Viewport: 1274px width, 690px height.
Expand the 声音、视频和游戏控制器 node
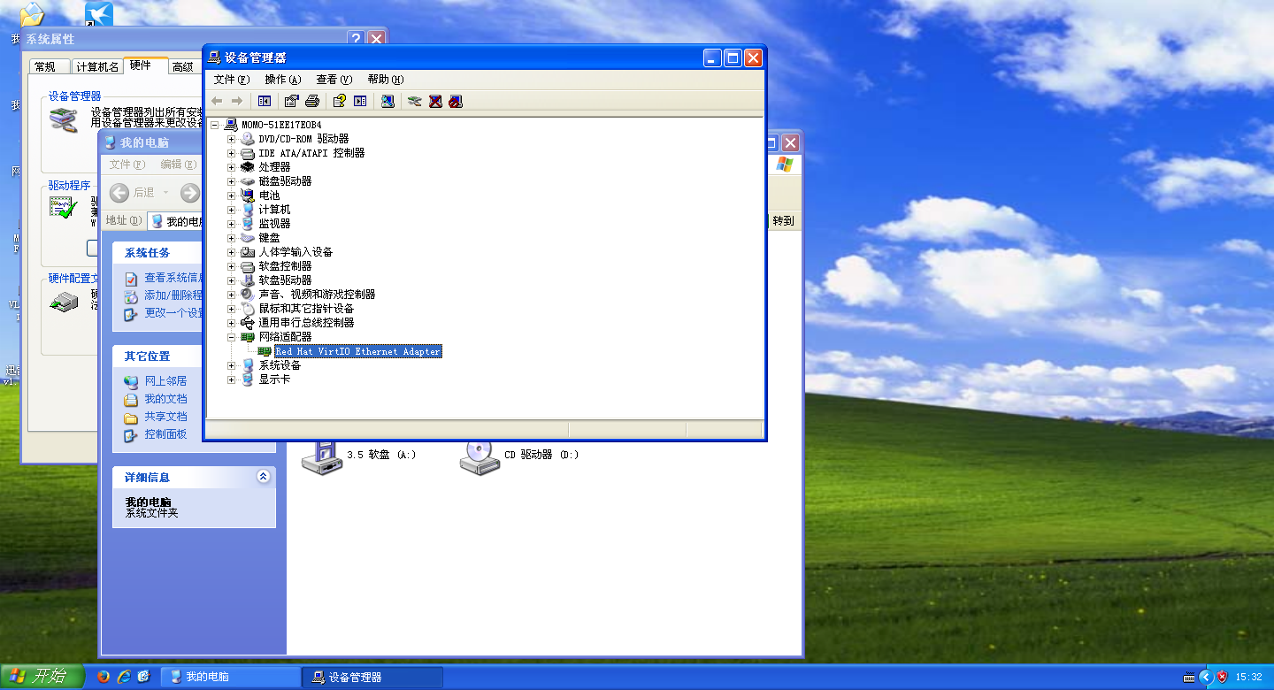pyautogui.click(x=232, y=295)
